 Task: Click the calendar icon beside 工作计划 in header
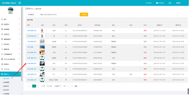(157, 3)
